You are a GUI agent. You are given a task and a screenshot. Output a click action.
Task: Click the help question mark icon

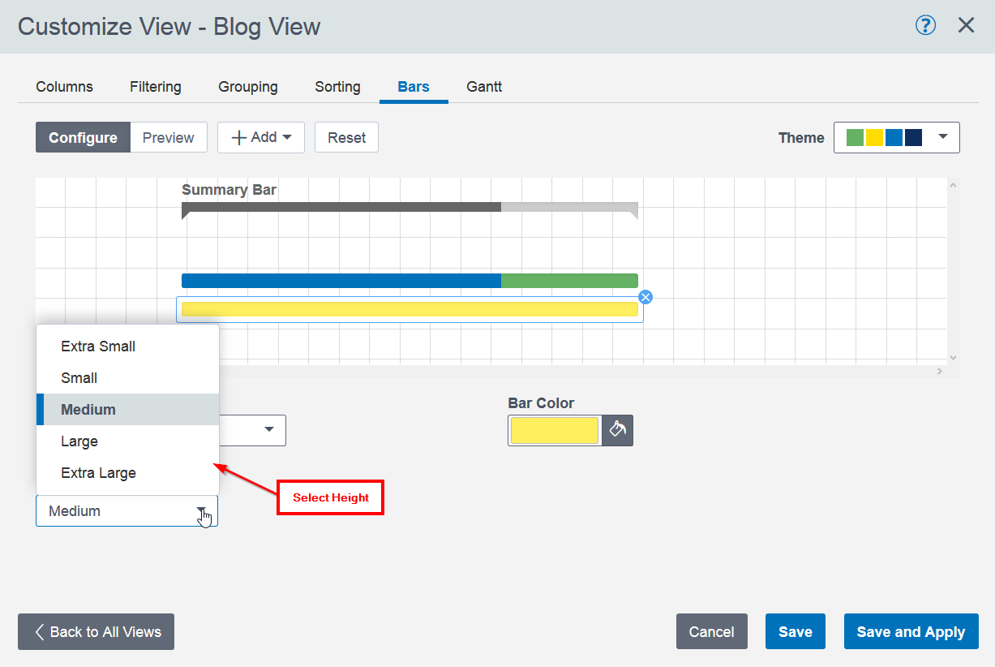point(925,26)
